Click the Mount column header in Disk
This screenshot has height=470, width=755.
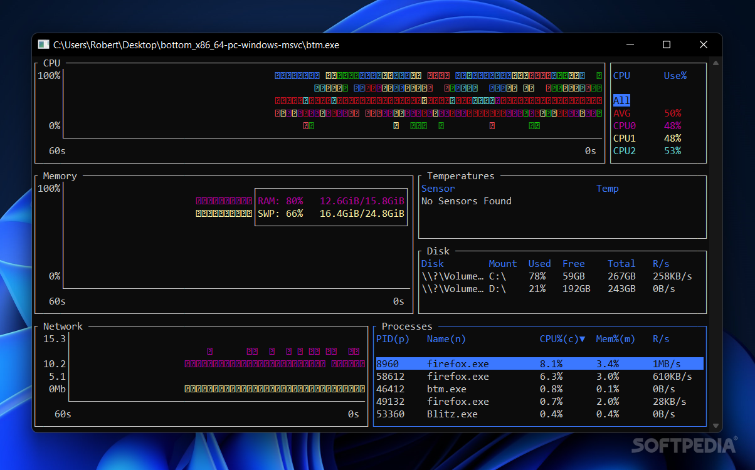click(x=503, y=264)
